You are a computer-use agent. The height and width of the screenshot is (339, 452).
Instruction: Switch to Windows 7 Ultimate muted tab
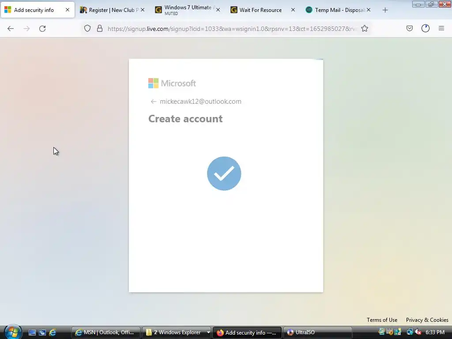click(188, 10)
